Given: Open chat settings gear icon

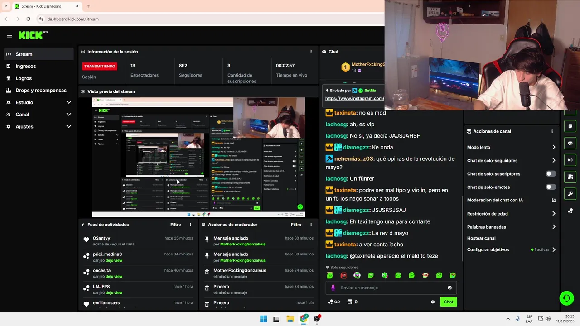Looking at the screenshot, I should click(x=433, y=302).
